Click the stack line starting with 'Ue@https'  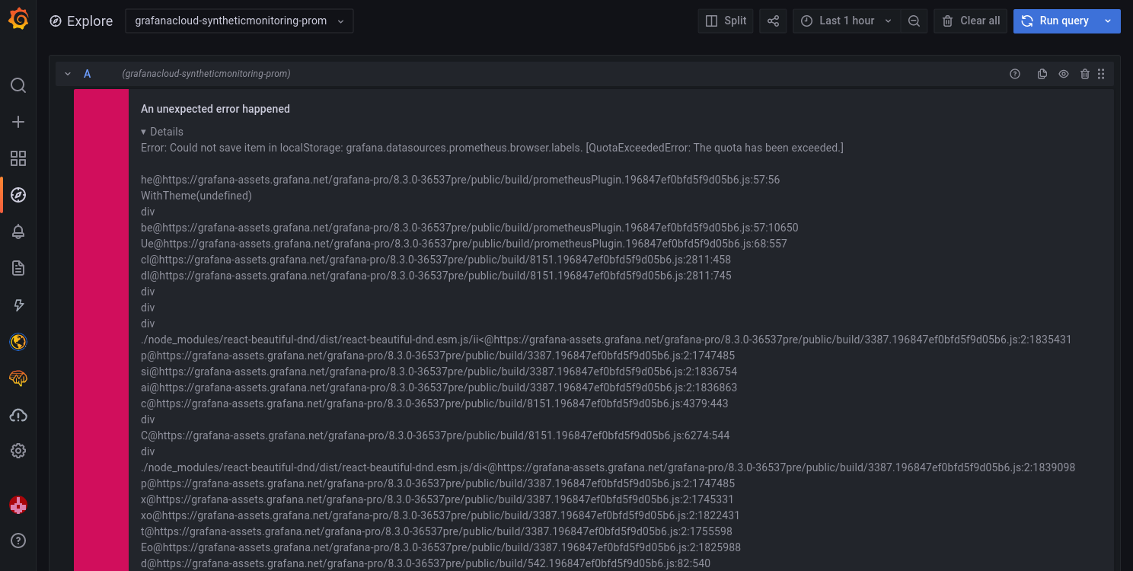(x=464, y=244)
